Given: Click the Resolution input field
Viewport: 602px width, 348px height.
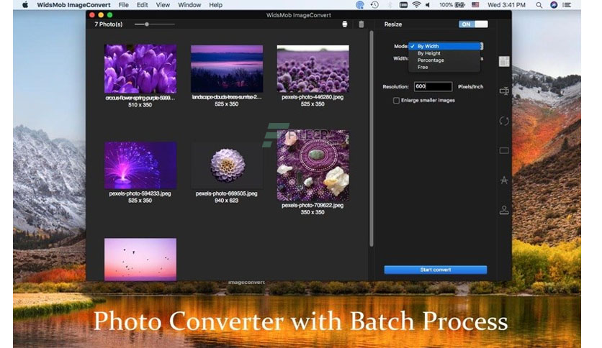Looking at the screenshot, I should coord(433,86).
